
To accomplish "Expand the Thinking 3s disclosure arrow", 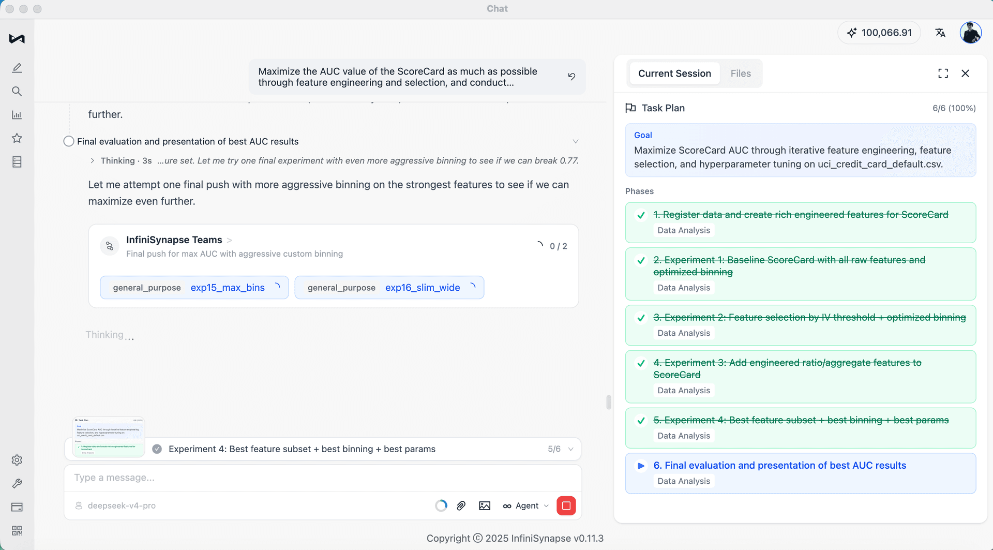I will (92, 160).
